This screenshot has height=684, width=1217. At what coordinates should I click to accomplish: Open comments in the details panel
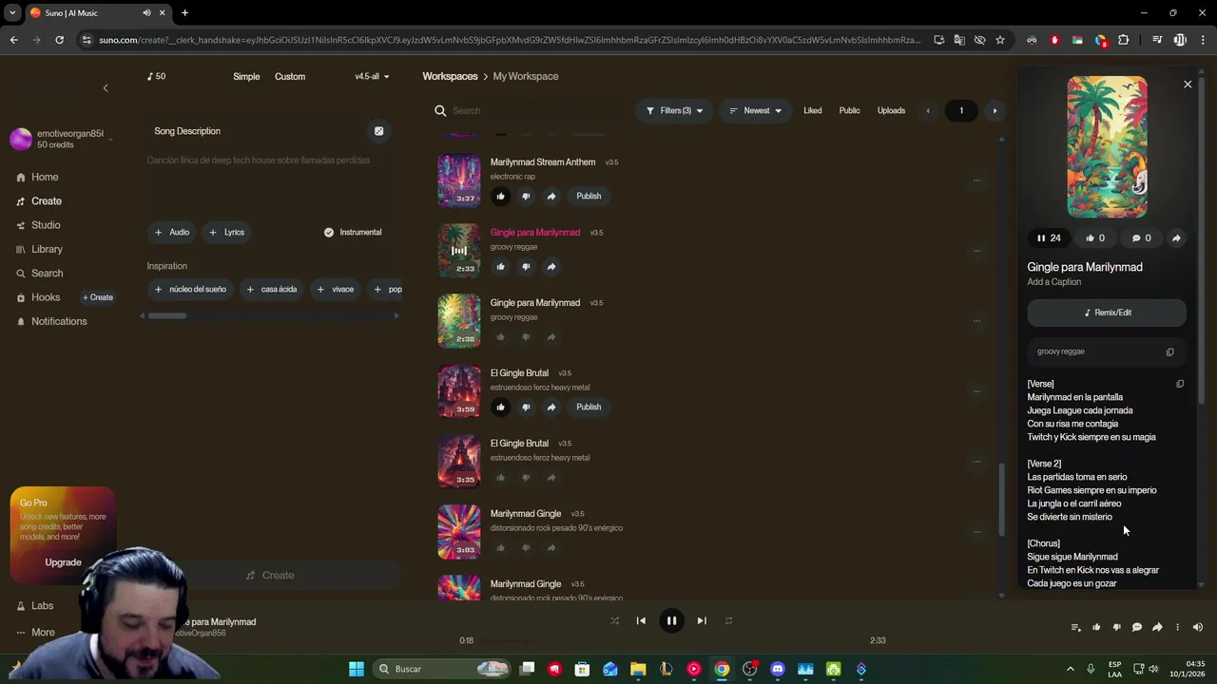coord(1141,238)
